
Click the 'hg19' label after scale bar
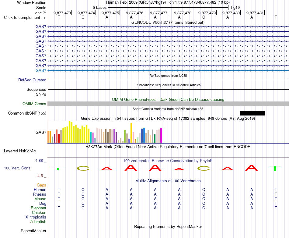pos(235,8)
